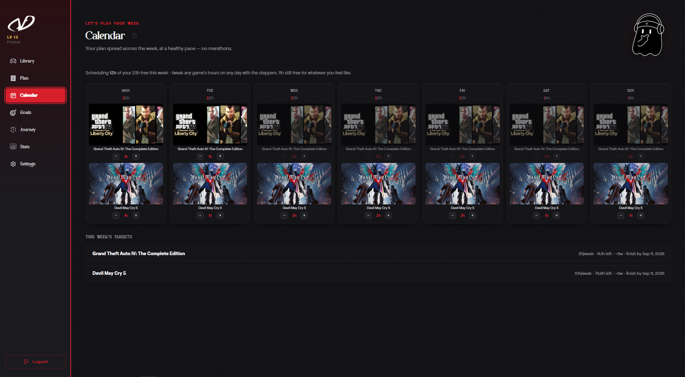Decrease Monday's Devil May Cry 5 hours
This screenshot has height=377, width=685.
pos(116,215)
